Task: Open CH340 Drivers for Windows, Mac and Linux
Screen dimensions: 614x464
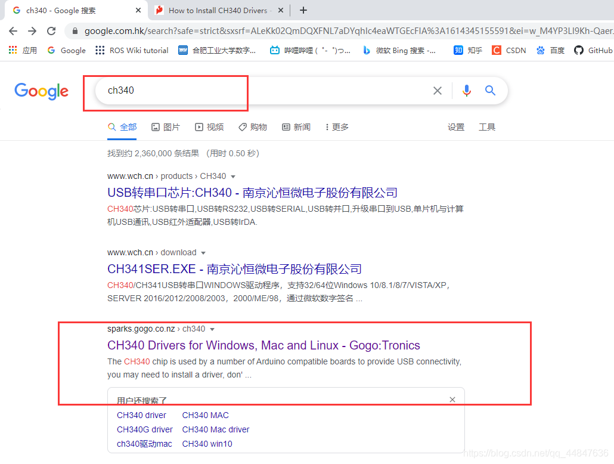Action: point(263,345)
